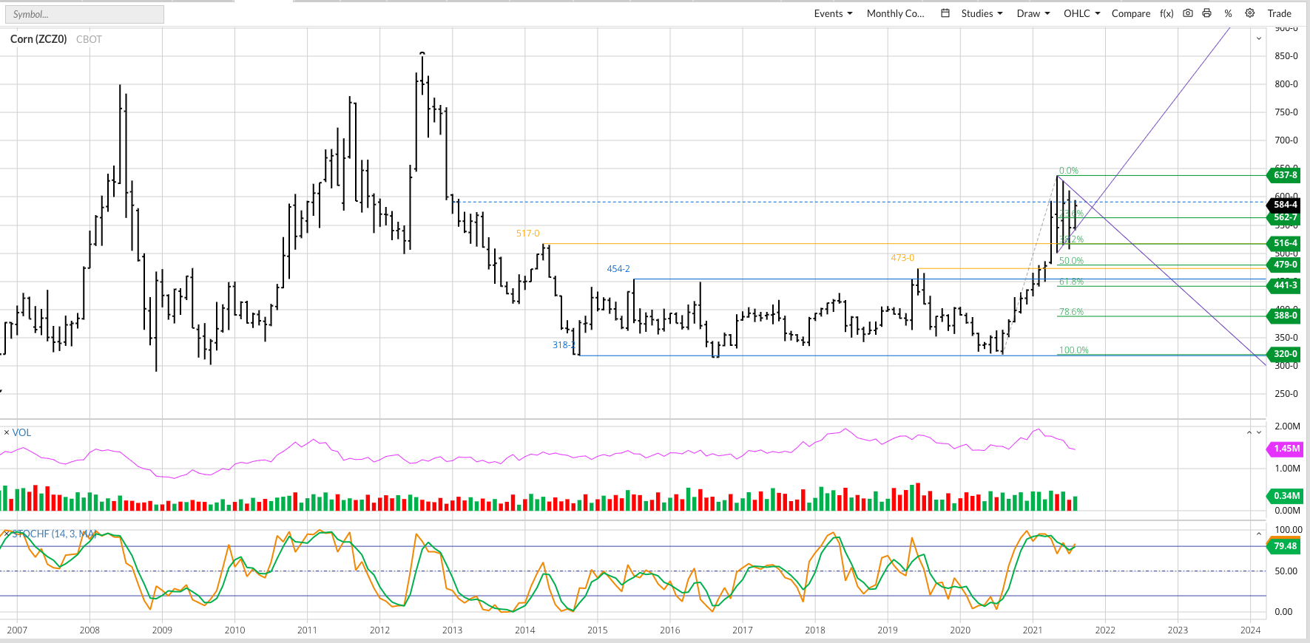Move the VOL panel up
The width and height of the screenshot is (1310, 643).
[1249, 432]
